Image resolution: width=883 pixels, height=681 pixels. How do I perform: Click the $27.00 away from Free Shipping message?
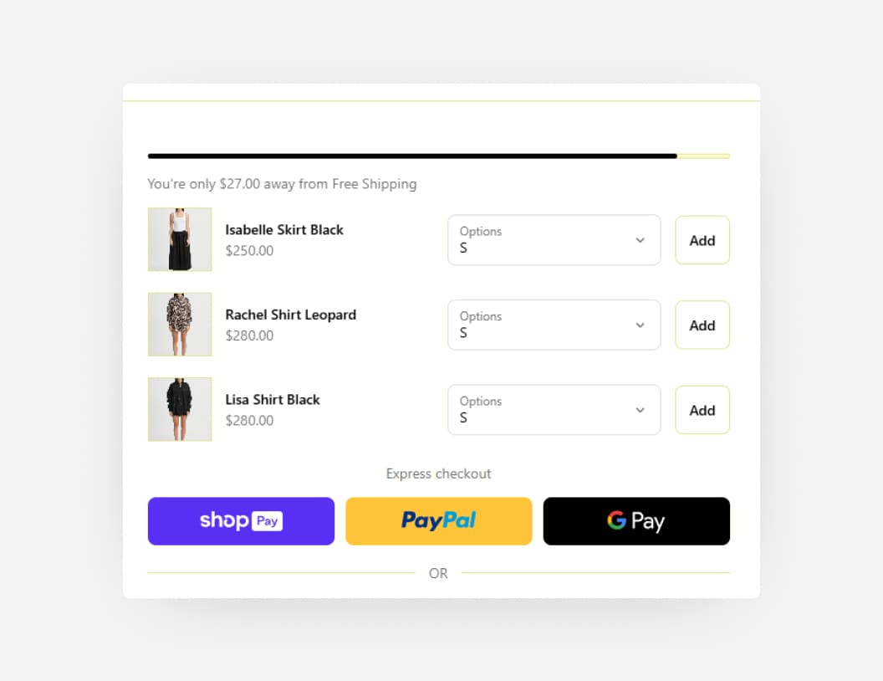282,184
